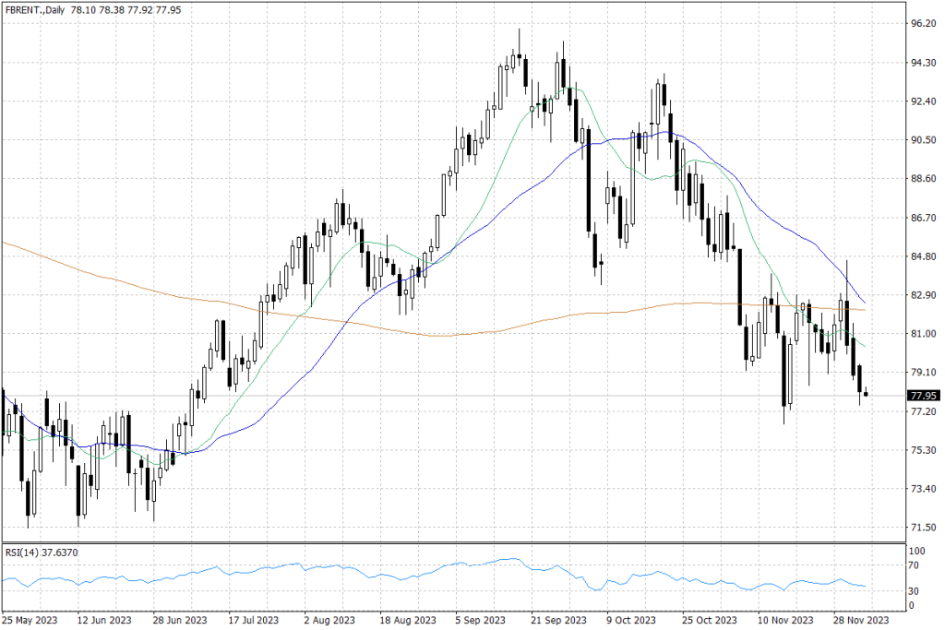This screenshot has width=945, height=630.
Task: Select the 9 Oct 2023 date label
Action: [631, 621]
